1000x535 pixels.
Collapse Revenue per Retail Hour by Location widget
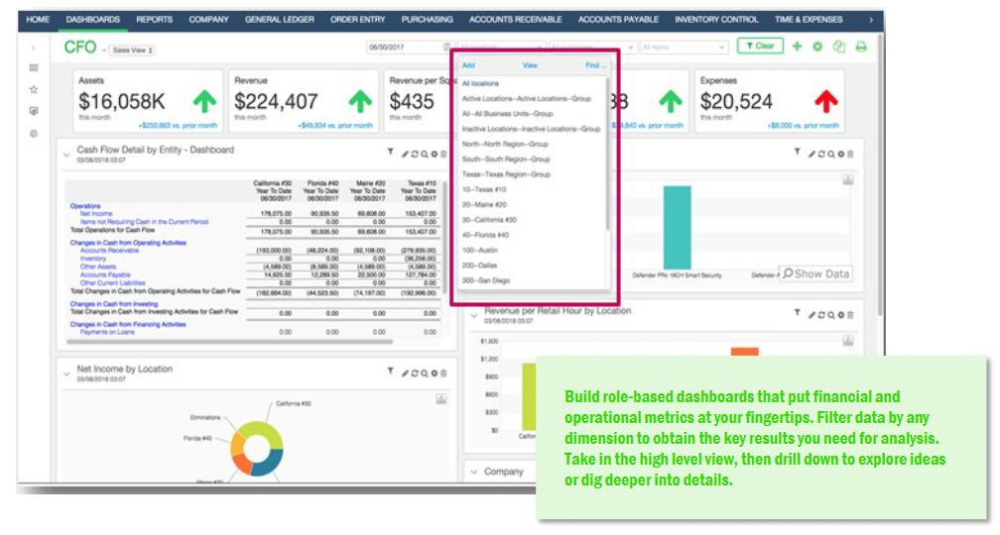point(474,315)
